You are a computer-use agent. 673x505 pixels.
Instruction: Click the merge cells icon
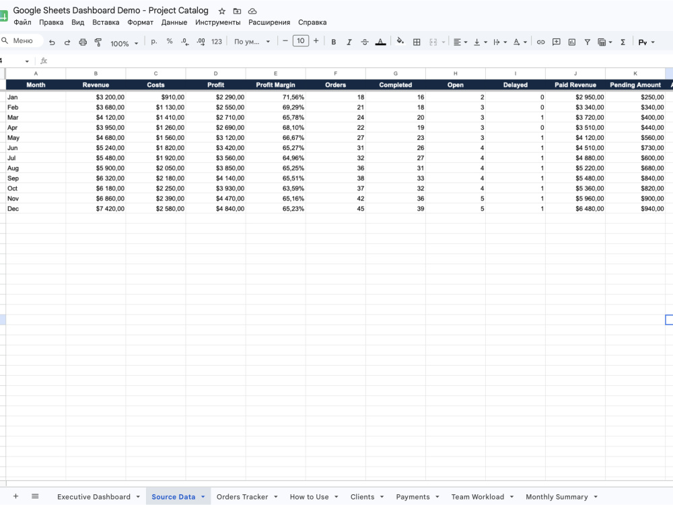pyautogui.click(x=433, y=42)
